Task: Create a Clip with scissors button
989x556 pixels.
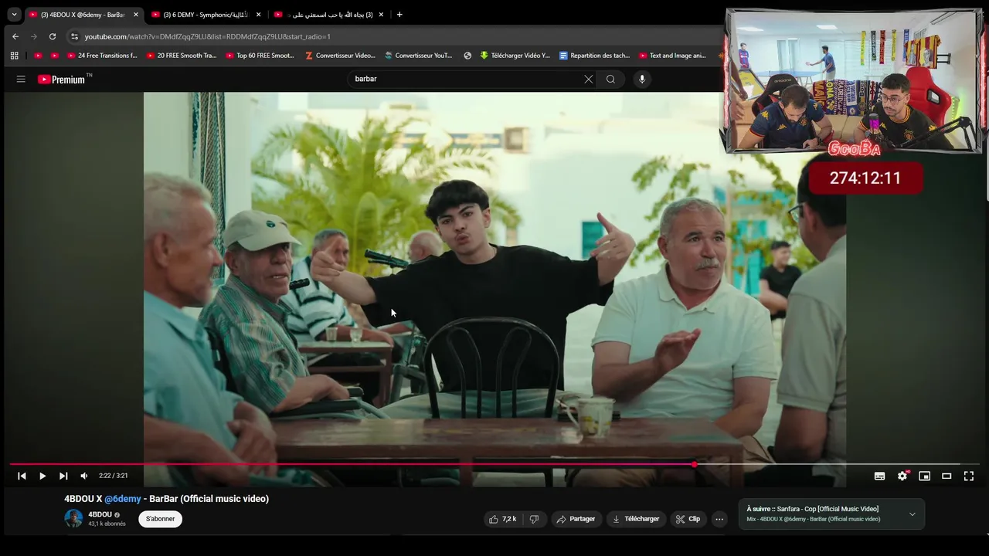Action: point(688,519)
